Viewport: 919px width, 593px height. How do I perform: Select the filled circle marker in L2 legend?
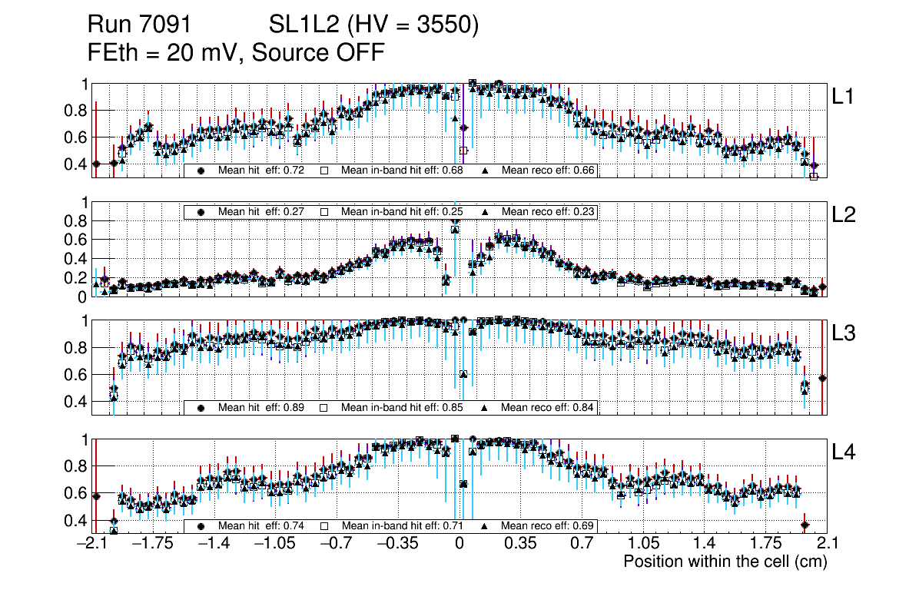(201, 212)
